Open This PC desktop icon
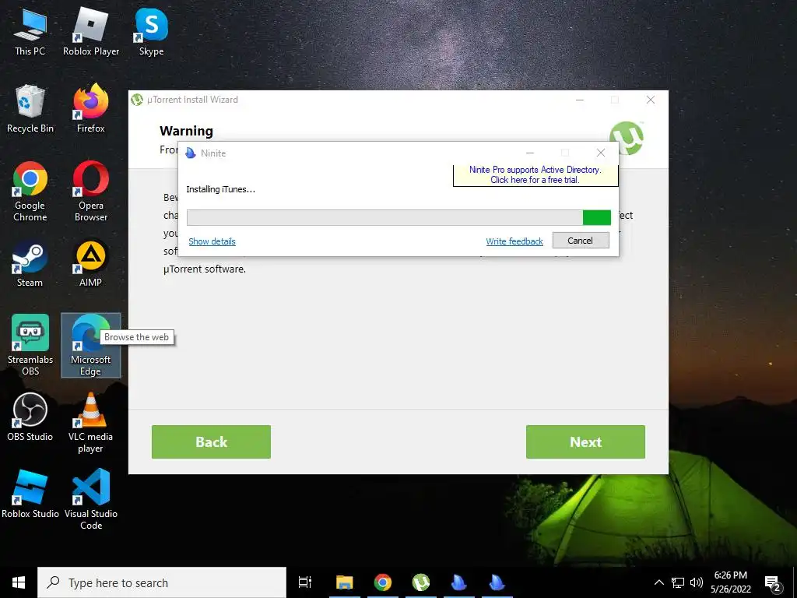797x598 pixels. [x=30, y=33]
